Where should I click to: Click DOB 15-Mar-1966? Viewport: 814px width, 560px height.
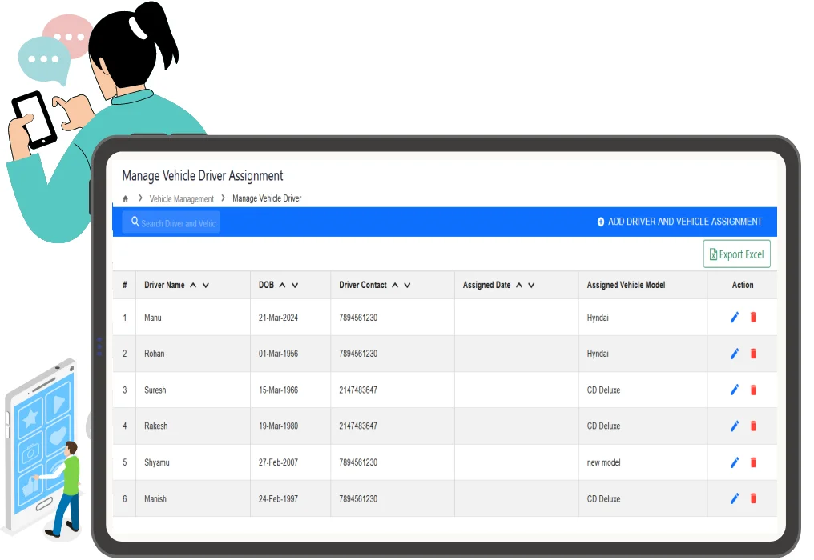(x=278, y=390)
